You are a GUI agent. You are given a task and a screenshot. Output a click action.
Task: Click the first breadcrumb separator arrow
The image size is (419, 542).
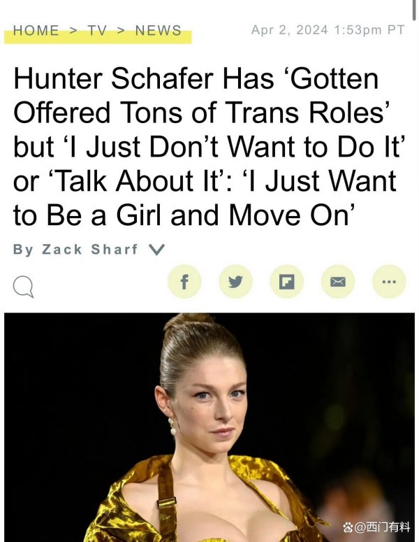pyautogui.click(x=73, y=30)
